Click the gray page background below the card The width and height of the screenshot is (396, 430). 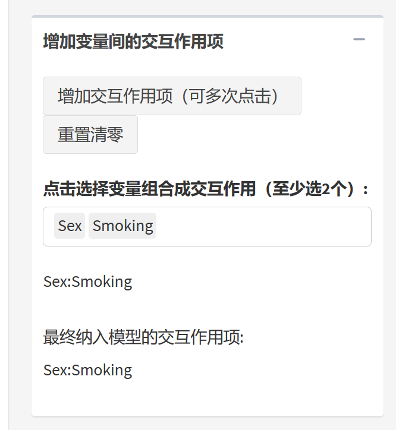207,423
